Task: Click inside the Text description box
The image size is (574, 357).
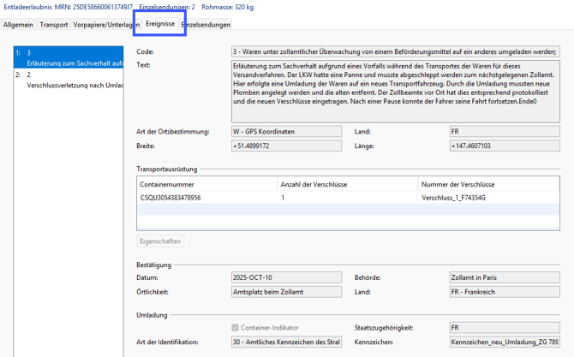Action: click(x=394, y=91)
